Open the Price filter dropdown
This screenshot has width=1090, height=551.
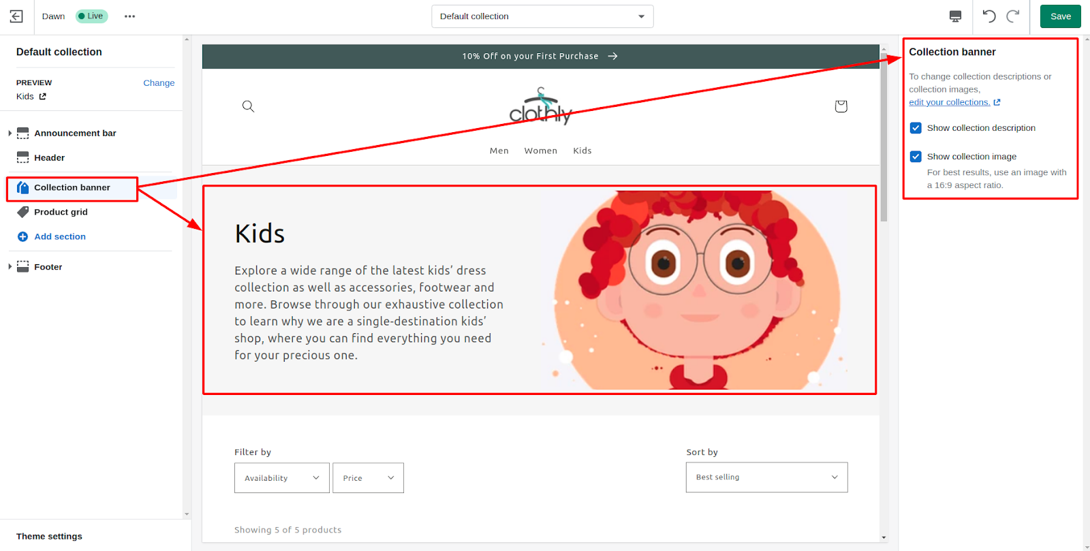(x=368, y=478)
